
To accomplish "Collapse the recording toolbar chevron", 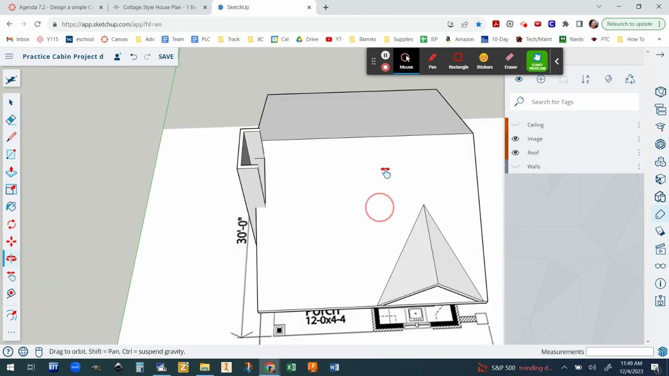I will (557, 62).
